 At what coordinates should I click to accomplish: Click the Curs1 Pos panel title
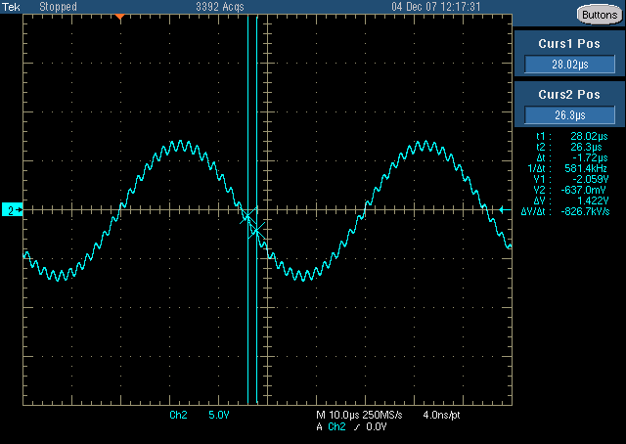569,44
